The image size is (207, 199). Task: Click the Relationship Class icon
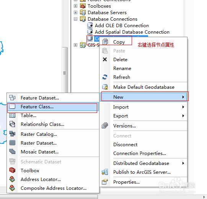(x=12, y=124)
